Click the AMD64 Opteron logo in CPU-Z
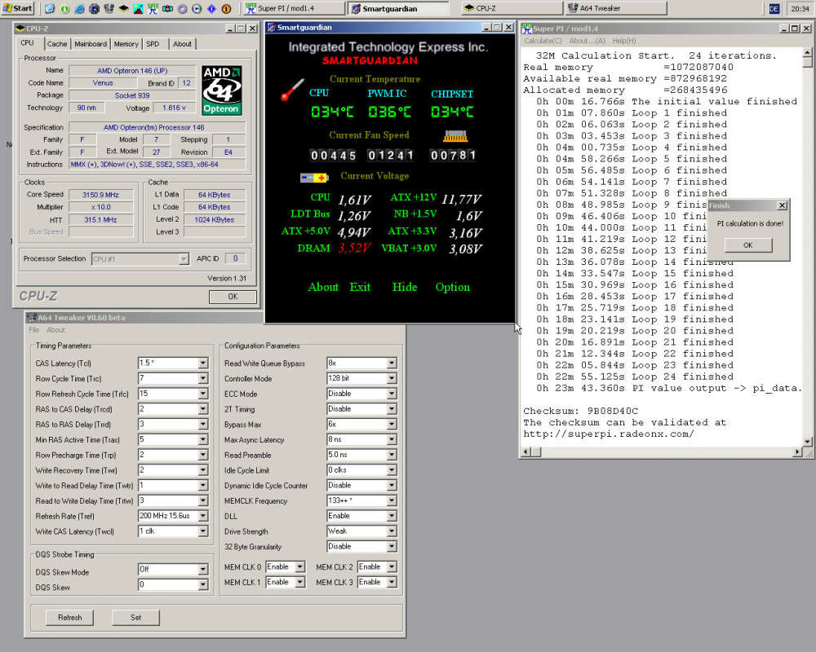The width and height of the screenshot is (816, 652). [x=222, y=90]
